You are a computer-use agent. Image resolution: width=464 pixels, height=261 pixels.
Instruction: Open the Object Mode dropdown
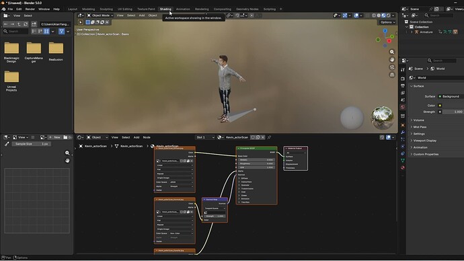(x=100, y=15)
